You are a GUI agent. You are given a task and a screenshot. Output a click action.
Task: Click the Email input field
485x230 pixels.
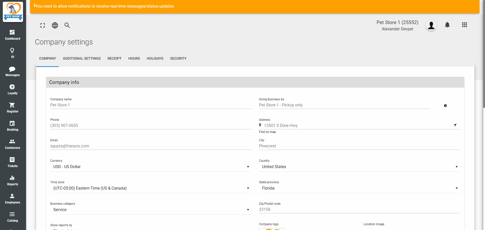(151, 146)
